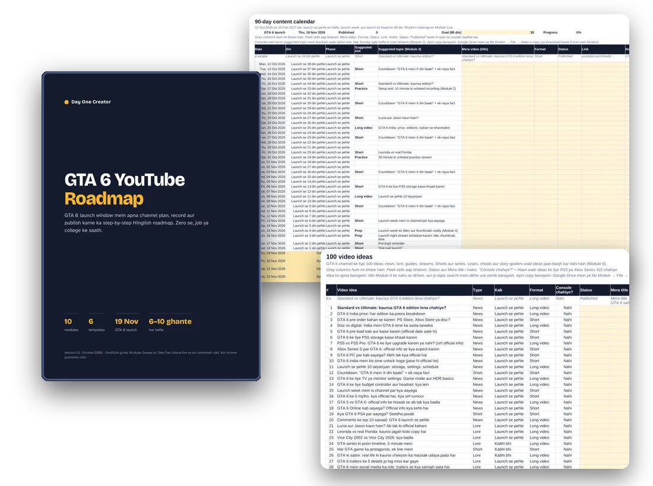The width and height of the screenshot is (653, 486).
Task: Select the Version 1.0 disclaimer text on the cover
Action: tap(150, 354)
